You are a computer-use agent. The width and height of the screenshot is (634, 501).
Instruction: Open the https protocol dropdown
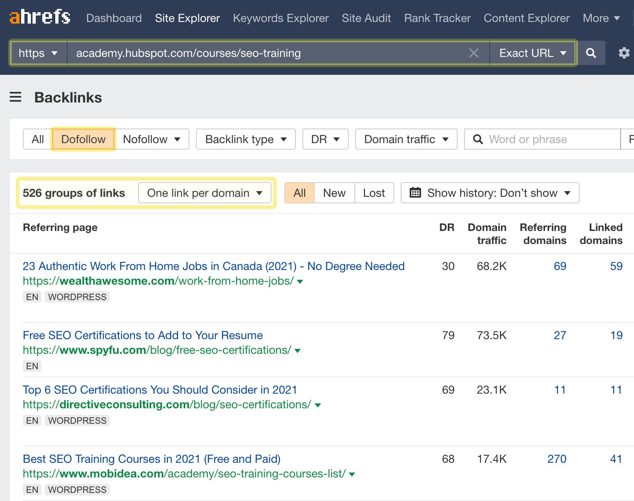tap(38, 53)
